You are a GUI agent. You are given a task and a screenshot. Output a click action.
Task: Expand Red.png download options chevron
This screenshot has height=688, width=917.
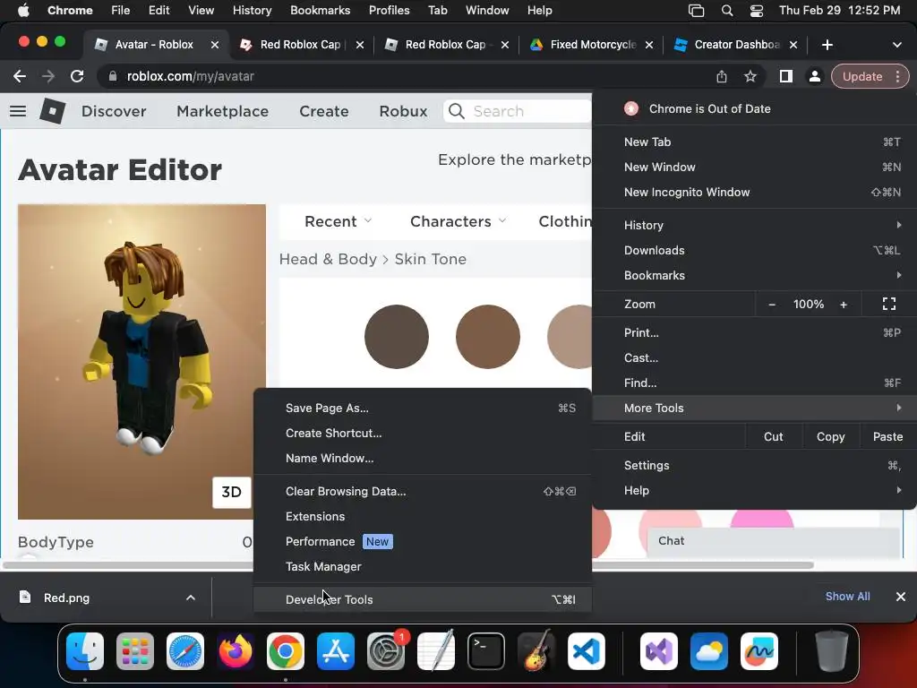(190, 598)
